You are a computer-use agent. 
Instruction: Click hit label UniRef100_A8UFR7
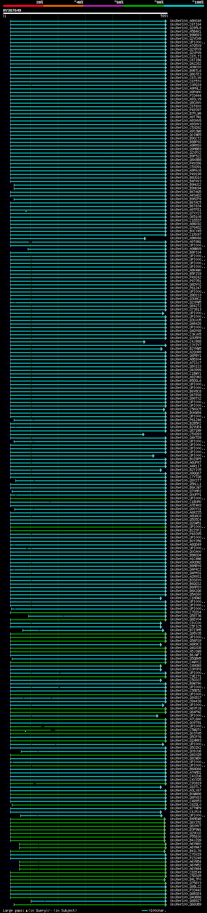185,463
